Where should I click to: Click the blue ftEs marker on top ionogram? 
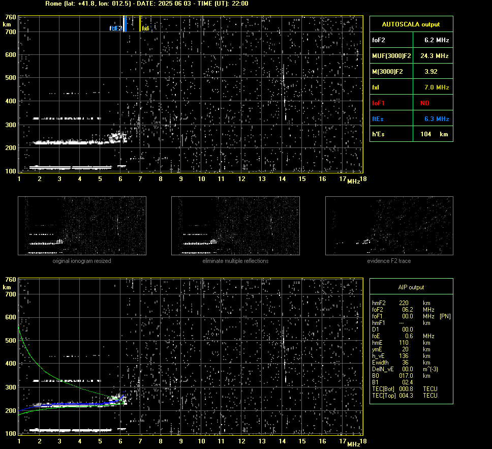[125, 24]
